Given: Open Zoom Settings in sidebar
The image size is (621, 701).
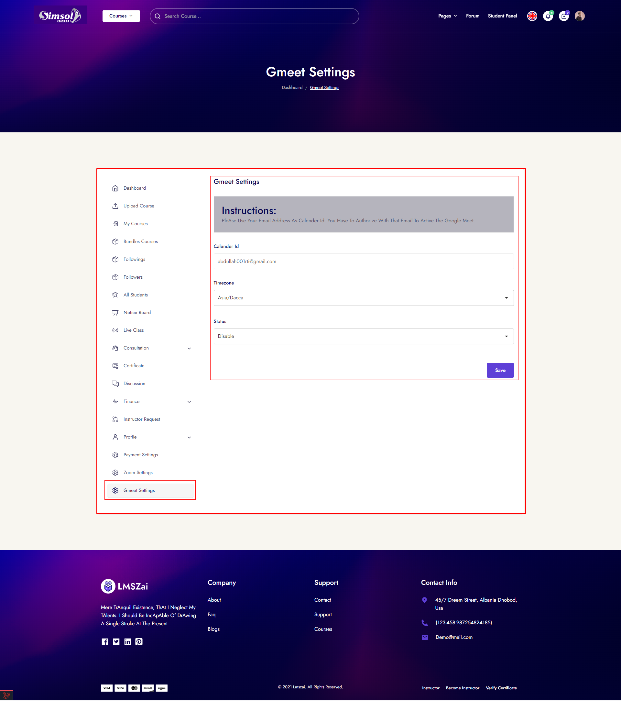Looking at the screenshot, I should 138,473.
